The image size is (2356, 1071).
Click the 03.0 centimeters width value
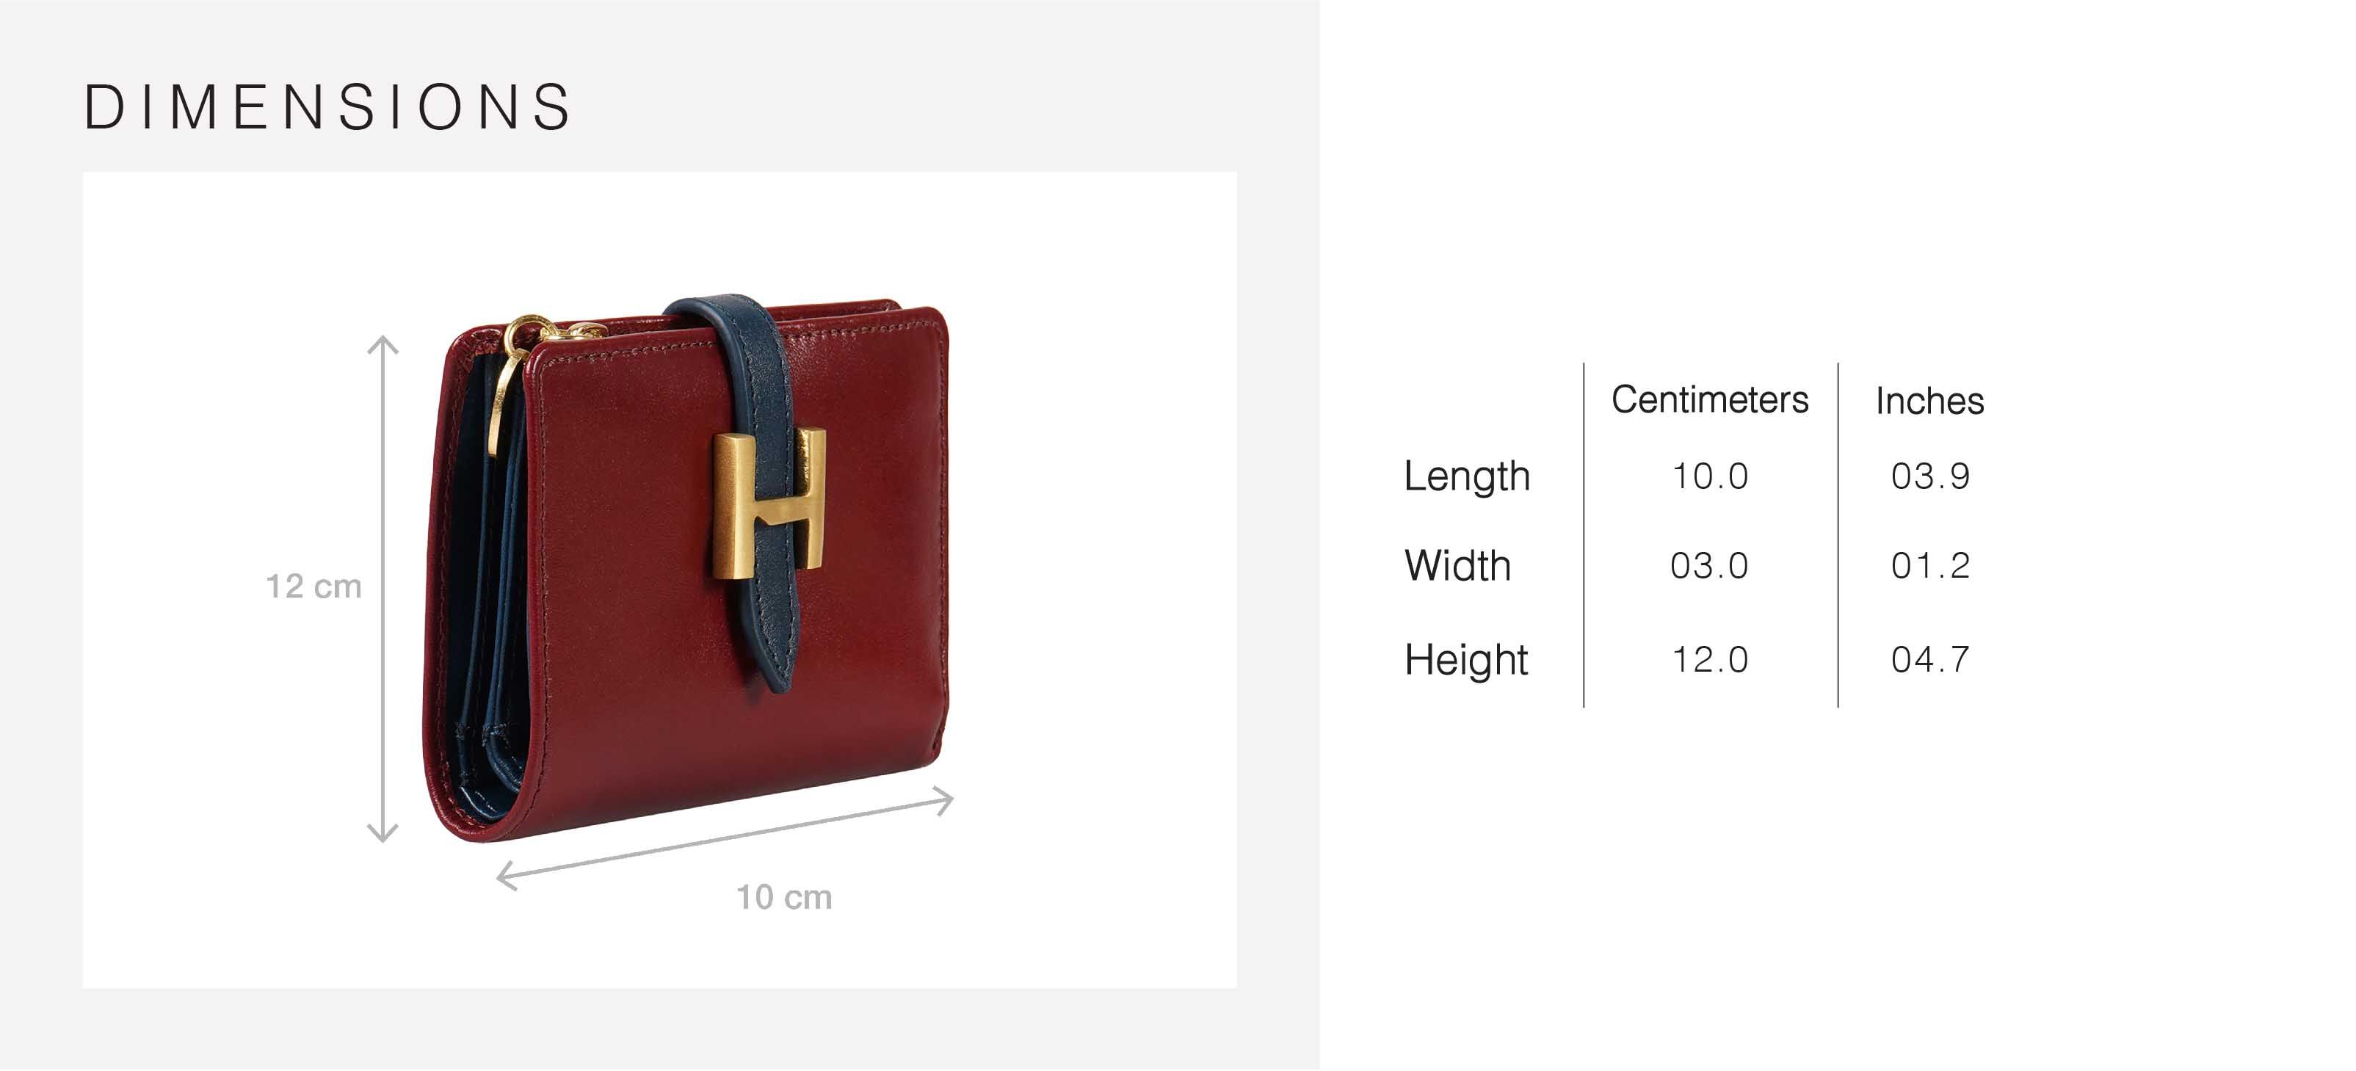pyautogui.click(x=1709, y=566)
